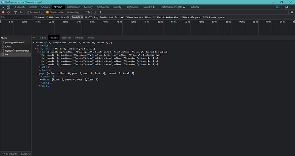Filter requests by Media
295x156 pixels.
click(x=103, y=17)
